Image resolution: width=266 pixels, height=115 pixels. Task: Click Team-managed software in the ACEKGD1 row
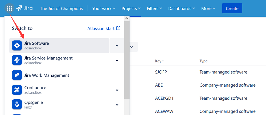point(223,98)
